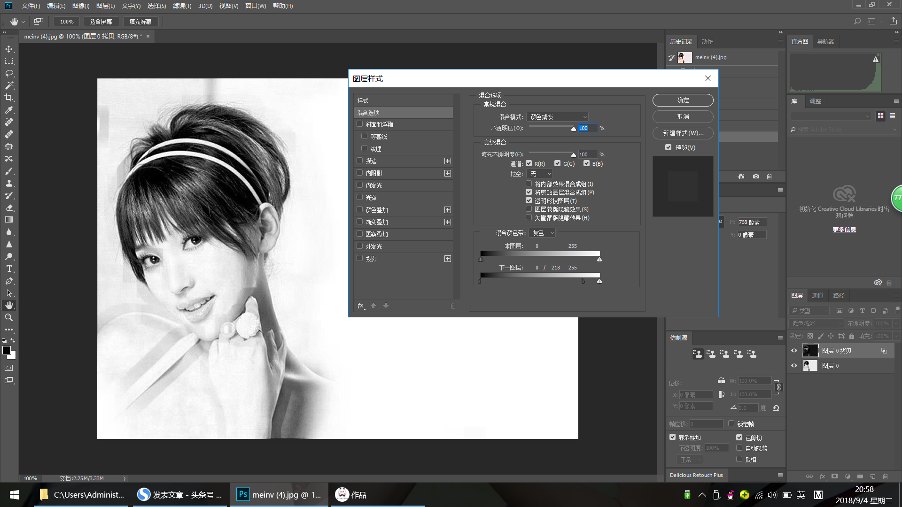Select the Pen tool
This screenshot has height=507, width=902.
(x=9, y=281)
